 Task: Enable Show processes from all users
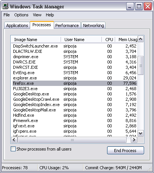coord(13,149)
